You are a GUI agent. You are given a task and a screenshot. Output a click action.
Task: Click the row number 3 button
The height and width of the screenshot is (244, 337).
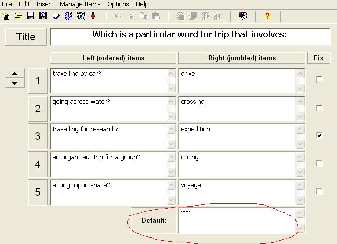pos(38,136)
